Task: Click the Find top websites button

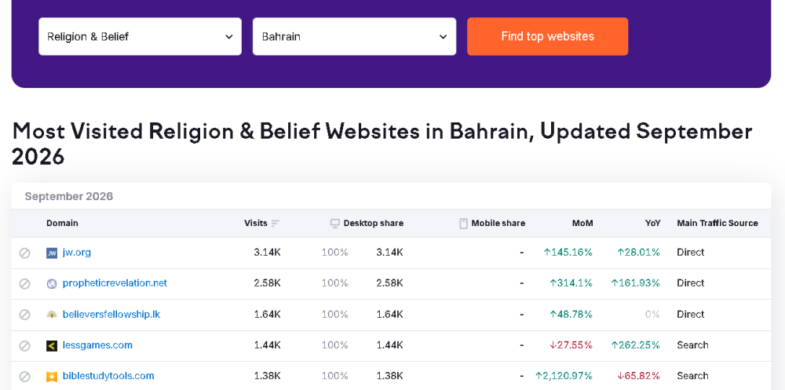Action: coord(548,37)
